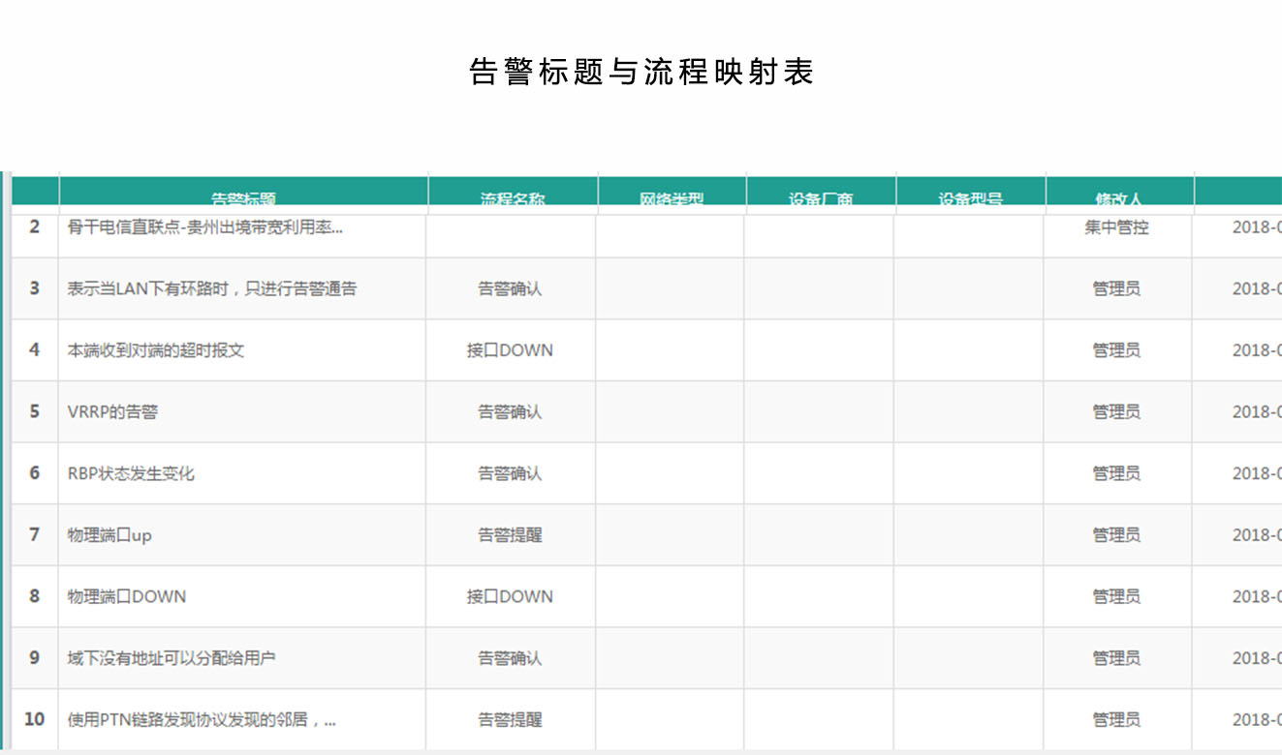Viewport: 1282px width, 755px height.
Task: Click the RBP状态发生变化 alarm title
Action: tap(131, 473)
